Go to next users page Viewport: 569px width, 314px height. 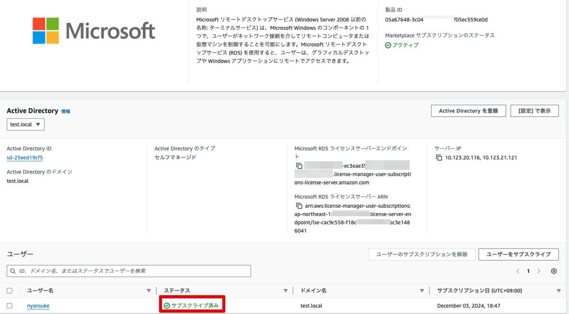(539, 271)
